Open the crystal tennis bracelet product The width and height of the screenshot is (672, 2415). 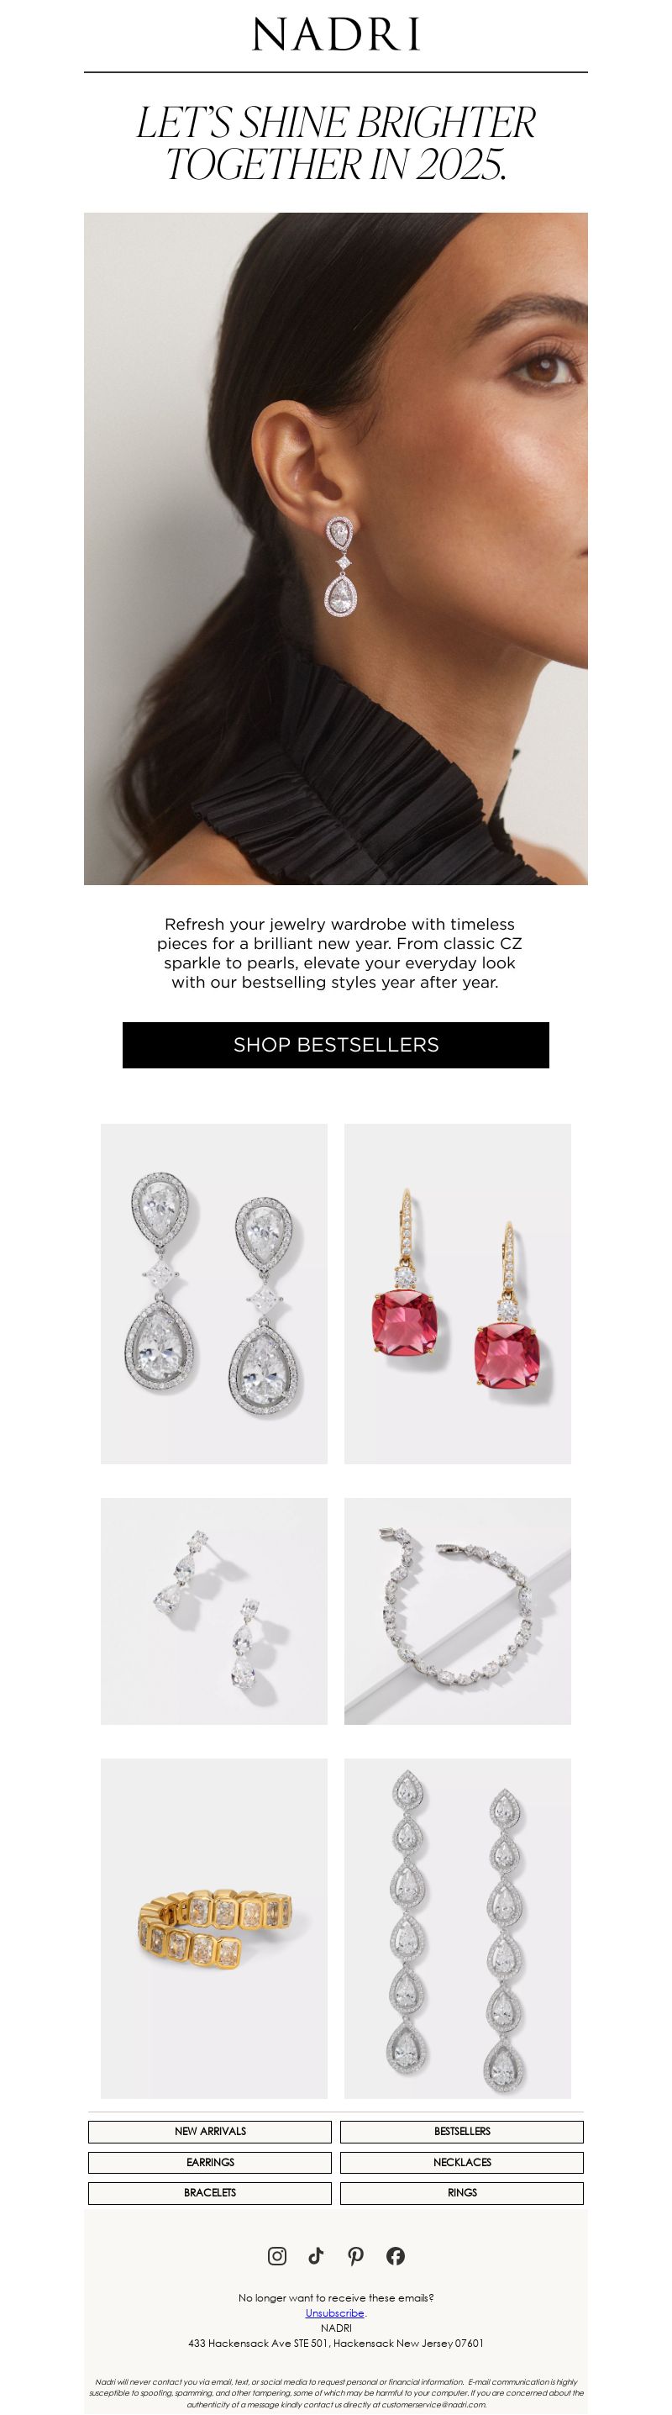[x=457, y=1611]
